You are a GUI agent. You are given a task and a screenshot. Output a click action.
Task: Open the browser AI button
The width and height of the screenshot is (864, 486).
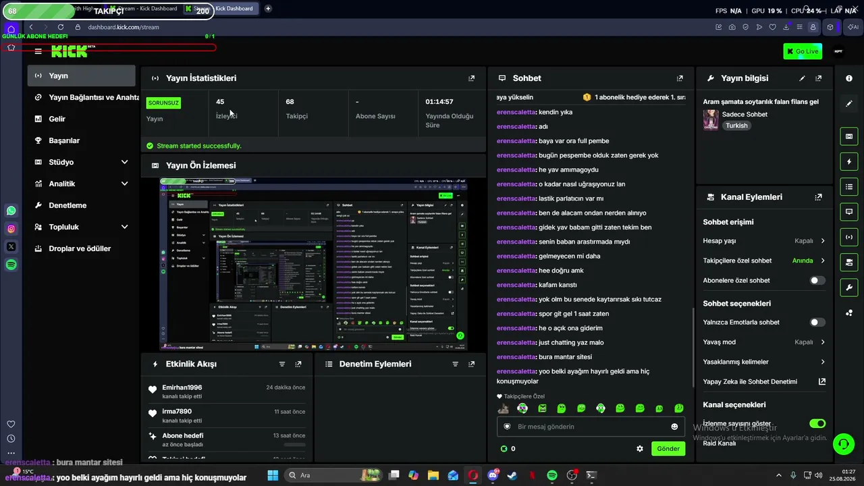852,27
